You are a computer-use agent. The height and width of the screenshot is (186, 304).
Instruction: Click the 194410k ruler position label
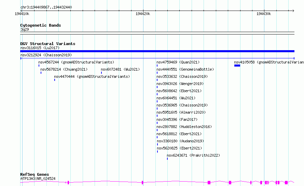[22, 14]
